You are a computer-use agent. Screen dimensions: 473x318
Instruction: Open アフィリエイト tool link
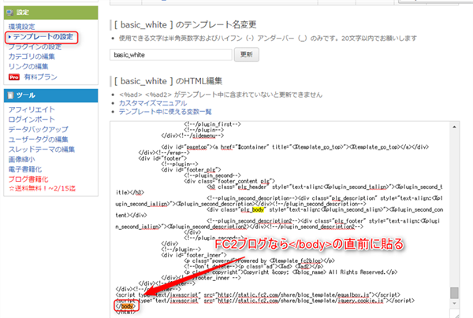[32, 109]
